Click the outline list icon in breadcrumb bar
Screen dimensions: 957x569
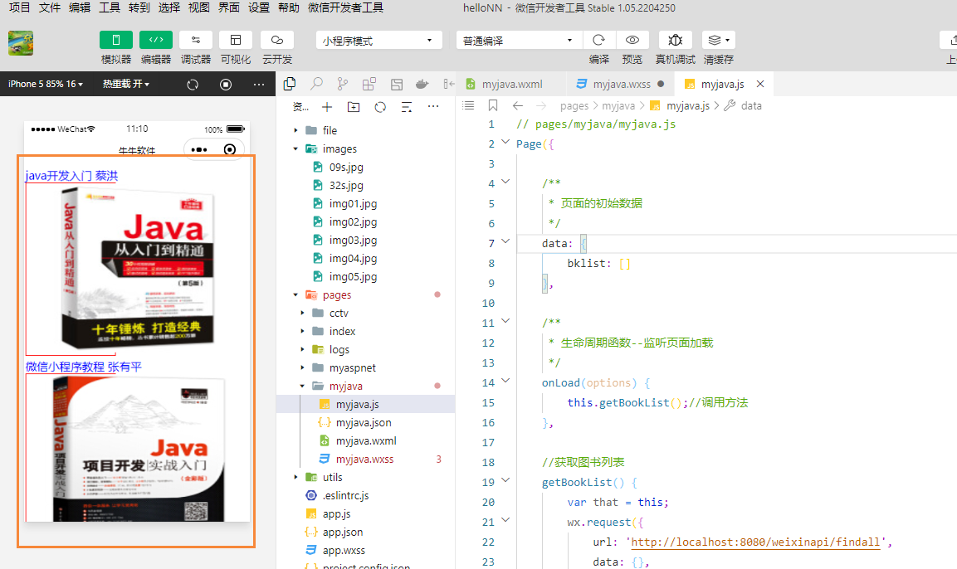(468, 105)
